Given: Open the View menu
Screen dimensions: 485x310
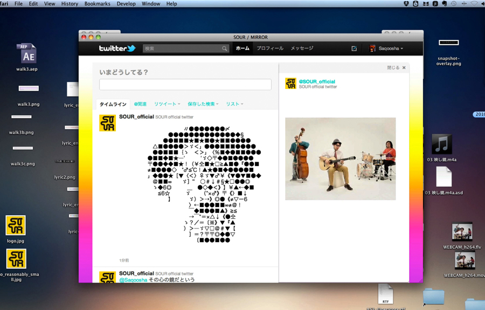Looking at the screenshot, I should [50, 4].
